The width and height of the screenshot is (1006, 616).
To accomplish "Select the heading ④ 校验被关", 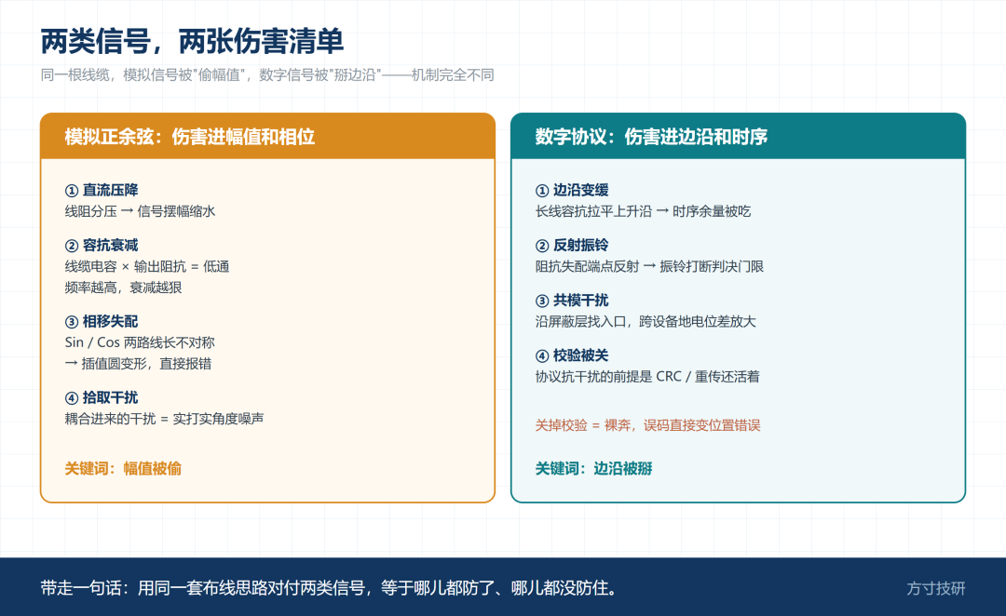I will [572, 355].
